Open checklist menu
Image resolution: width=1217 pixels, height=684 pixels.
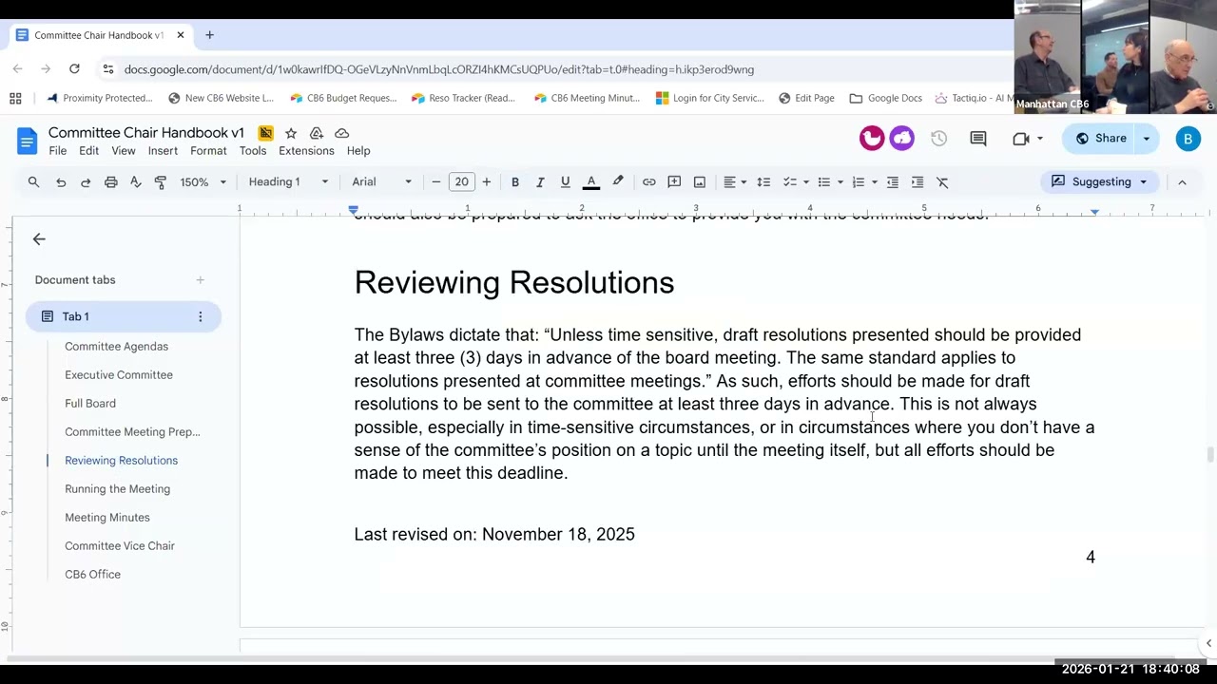795,181
